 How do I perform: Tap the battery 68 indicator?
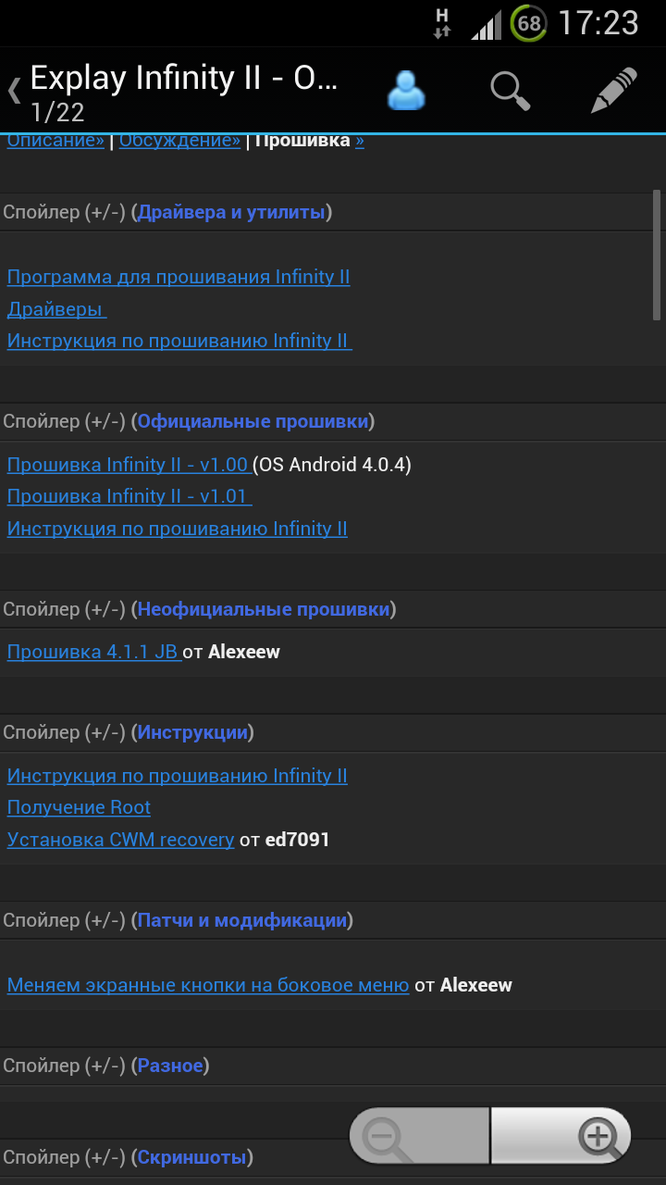pyautogui.click(x=528, y=23)
